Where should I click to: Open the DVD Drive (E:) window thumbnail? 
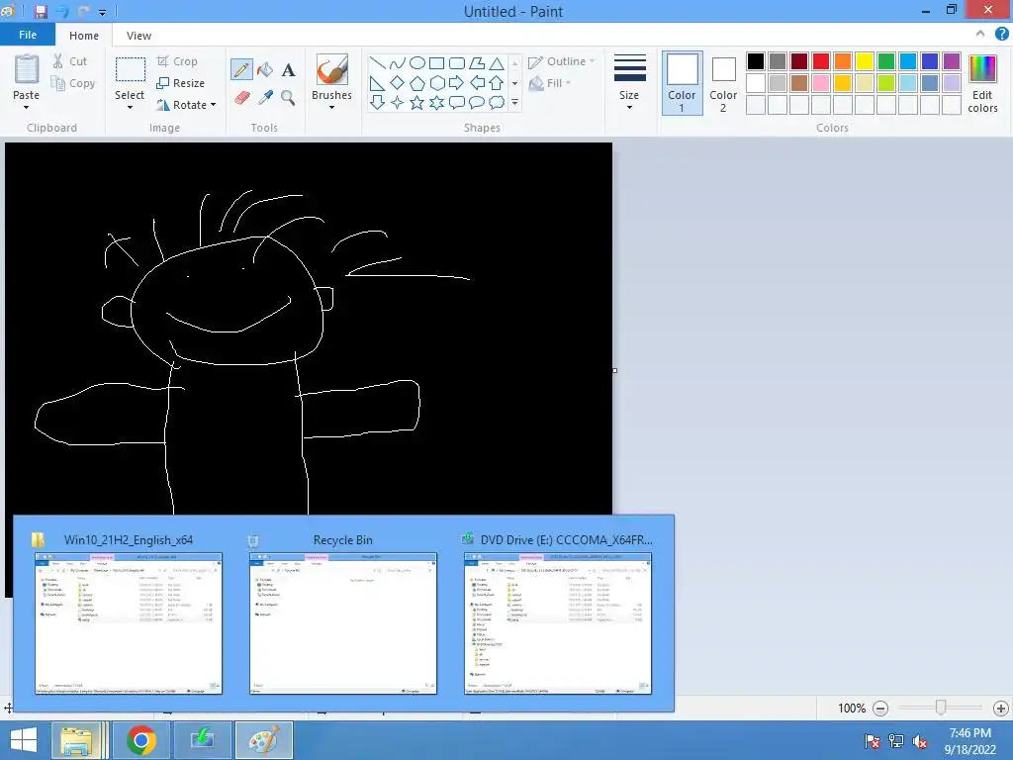(558, 623)
